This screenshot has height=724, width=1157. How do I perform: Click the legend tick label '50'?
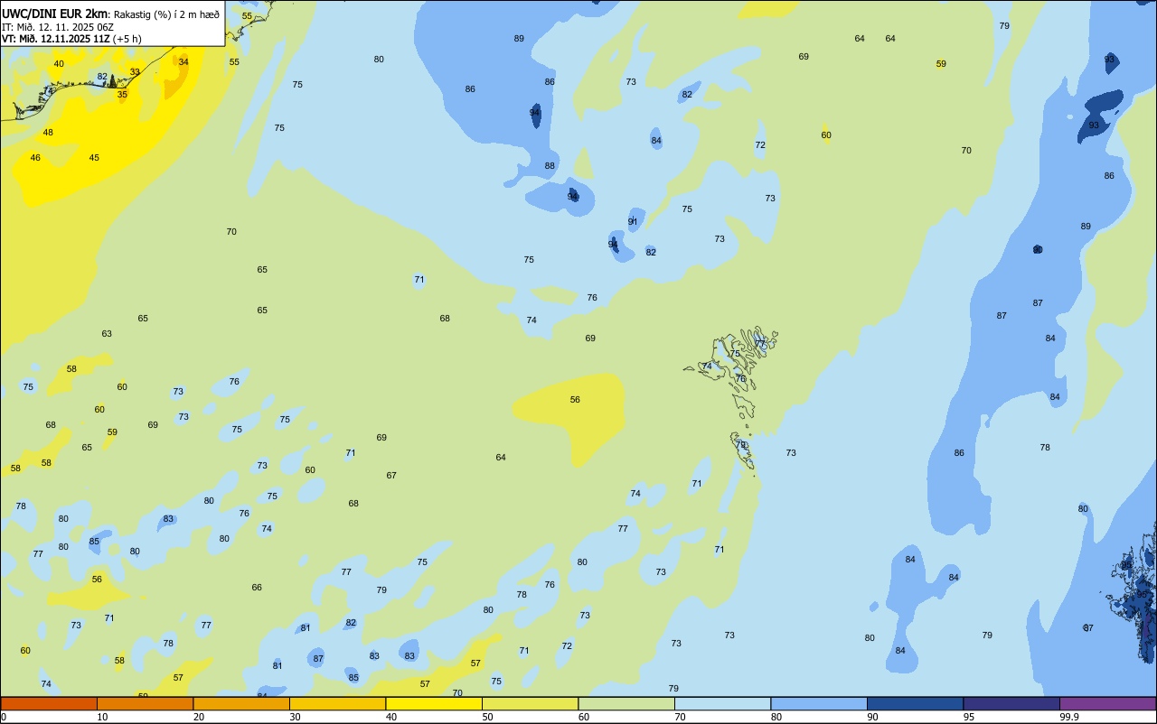point(487,717)
